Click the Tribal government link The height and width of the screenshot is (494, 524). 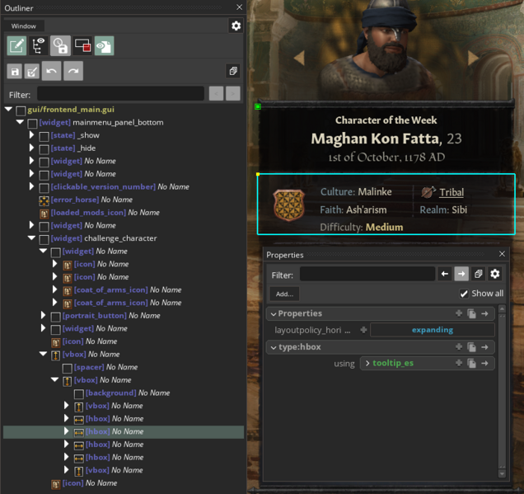451,192
